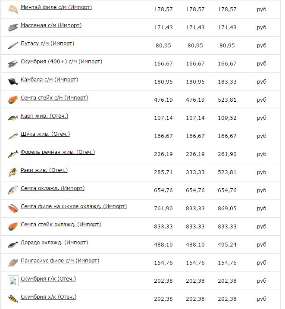Viewport: 285px width, 309px height.
Task: Open the Скумбрия (400+) с/м (Импорт) link
Action: click(x=61, y=62)
